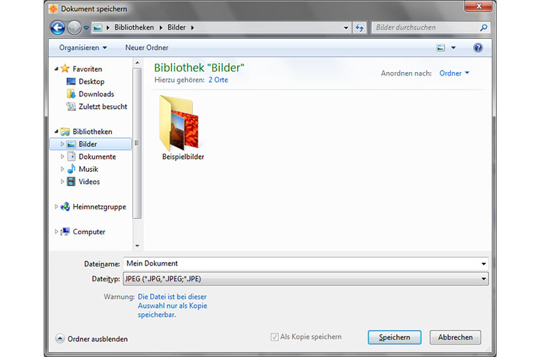
Task: Click the Abbrechen button
Action: point(455,337)
